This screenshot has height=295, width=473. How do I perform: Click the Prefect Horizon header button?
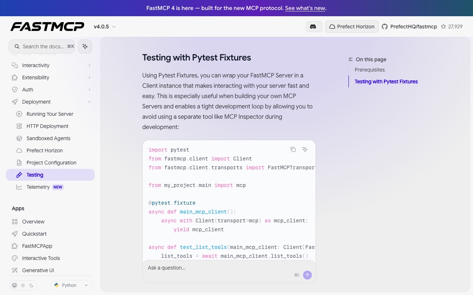click(x=352, y=27)
